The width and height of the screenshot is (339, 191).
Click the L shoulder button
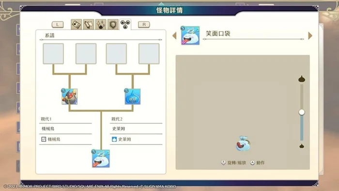(58, 24)
